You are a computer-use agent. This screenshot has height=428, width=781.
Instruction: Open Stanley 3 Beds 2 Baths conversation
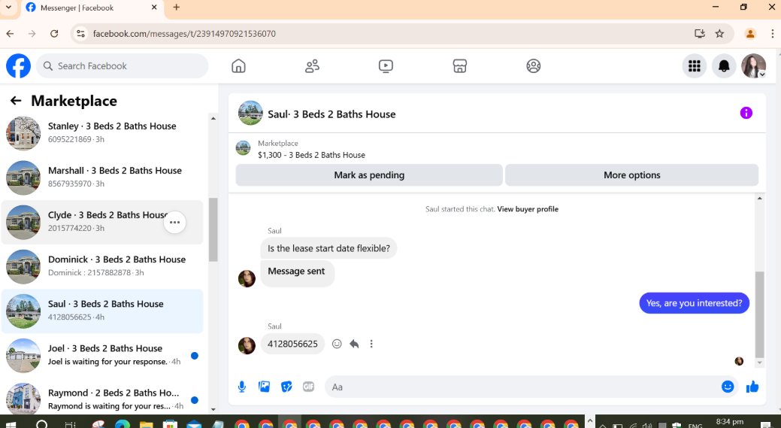coord(102,133)
